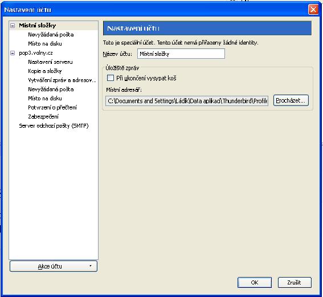The width and height of the screenshot is (323, 297).
Task: Open the Akce účtu dropdown button
Action: tap(54, 266)
